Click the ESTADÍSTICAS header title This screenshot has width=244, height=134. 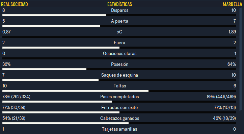[119, 4]
